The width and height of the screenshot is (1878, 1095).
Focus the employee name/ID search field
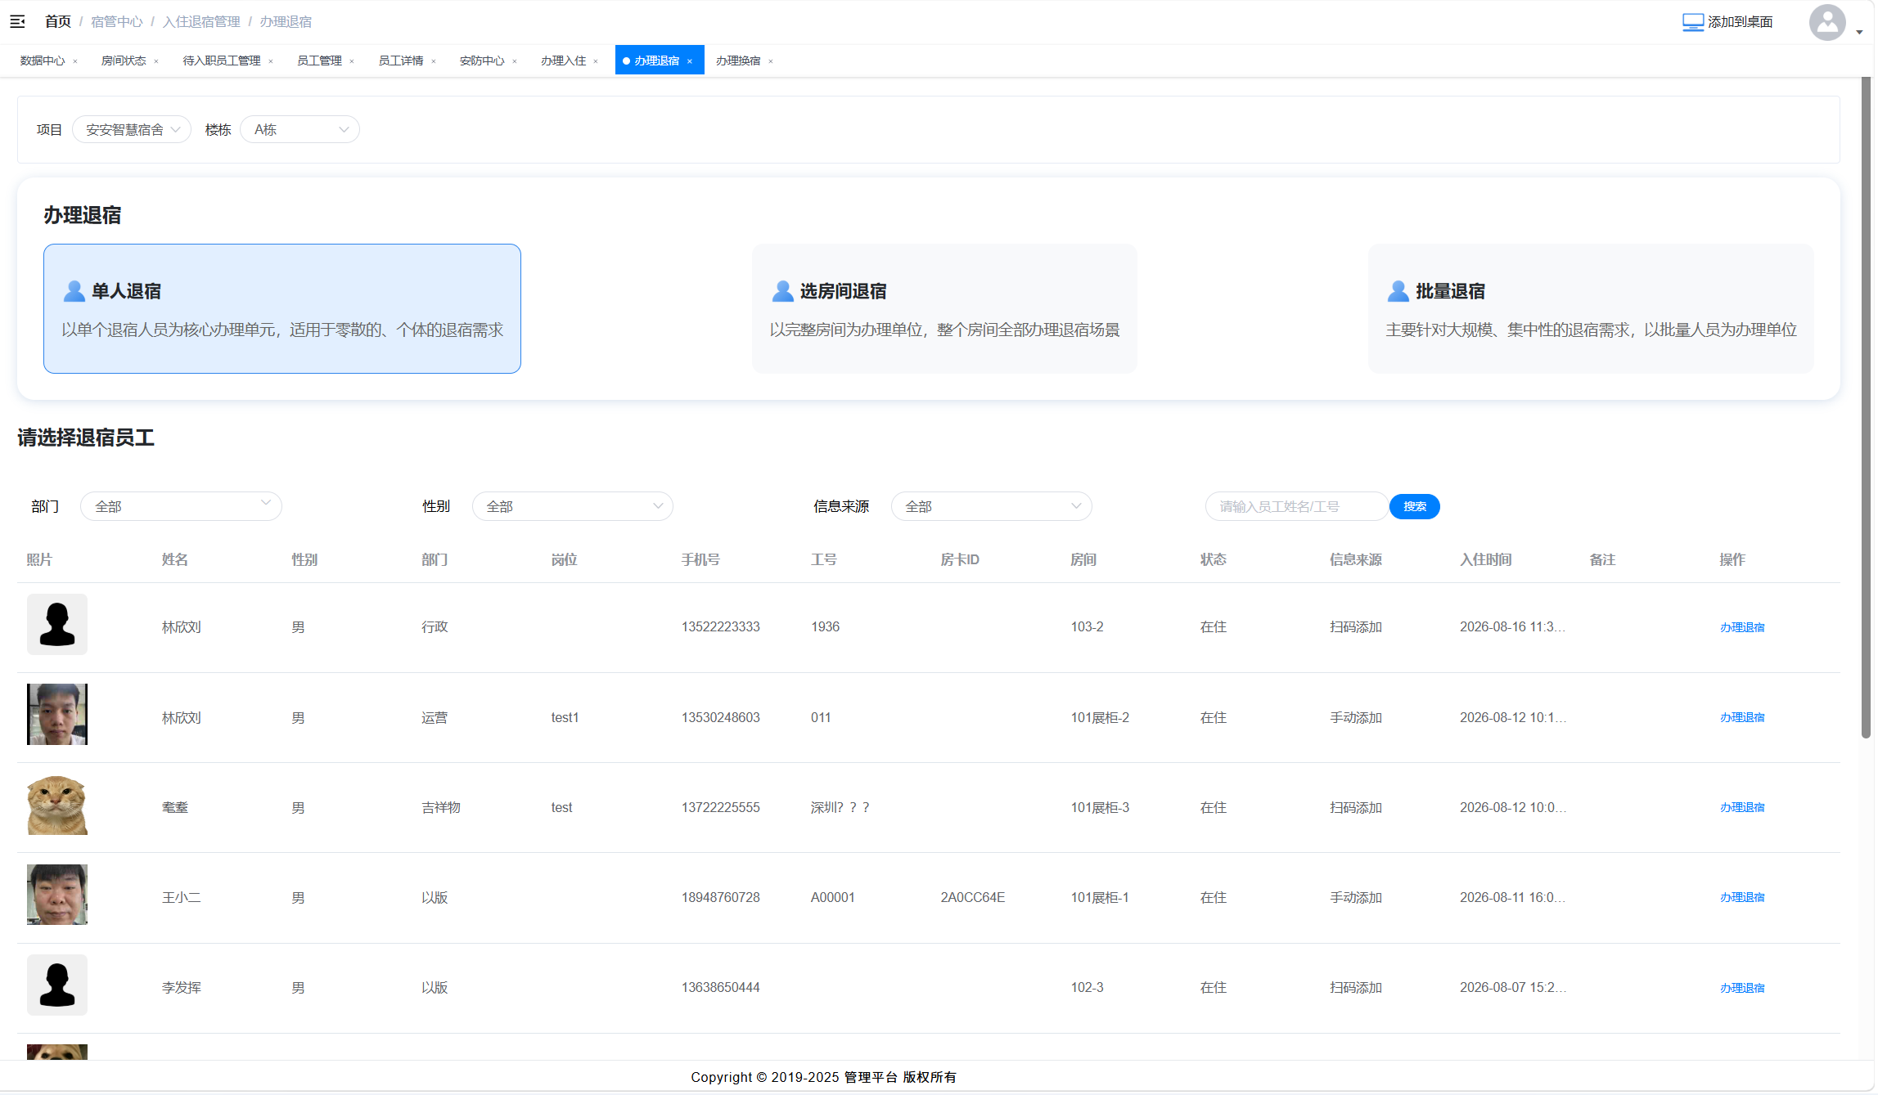(x=1297, y=506)
